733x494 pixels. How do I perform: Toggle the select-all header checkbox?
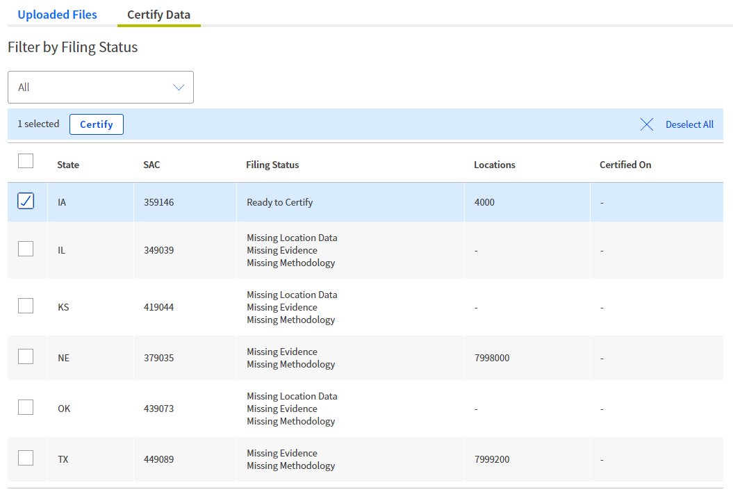click(x=26, y=161)
